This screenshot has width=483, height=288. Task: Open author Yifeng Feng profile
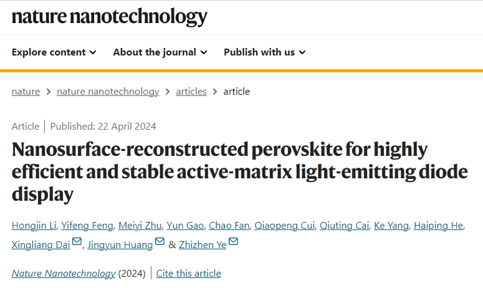point(87,226)
